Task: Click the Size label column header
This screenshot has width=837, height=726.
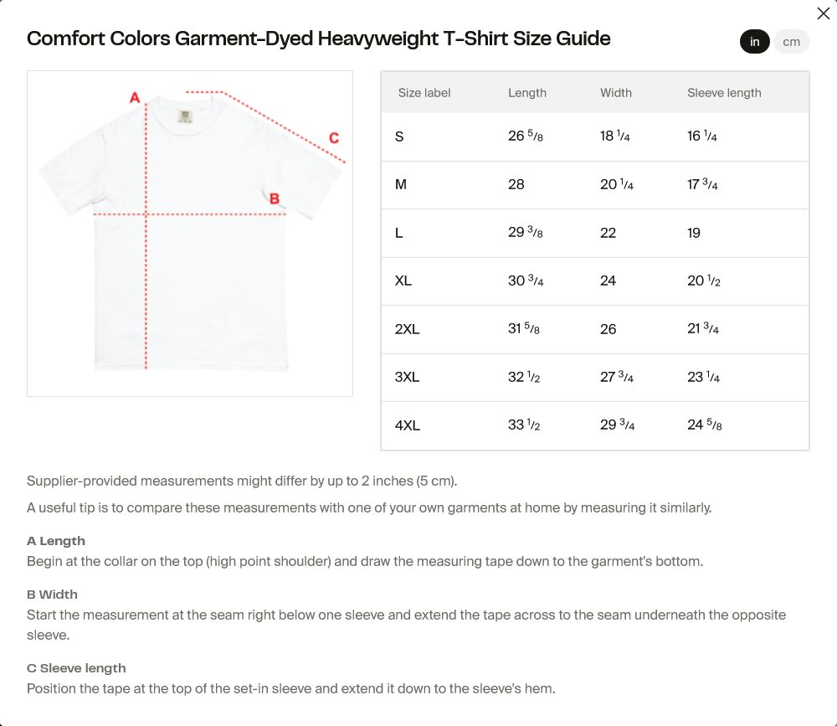Action: coord(424,93)
